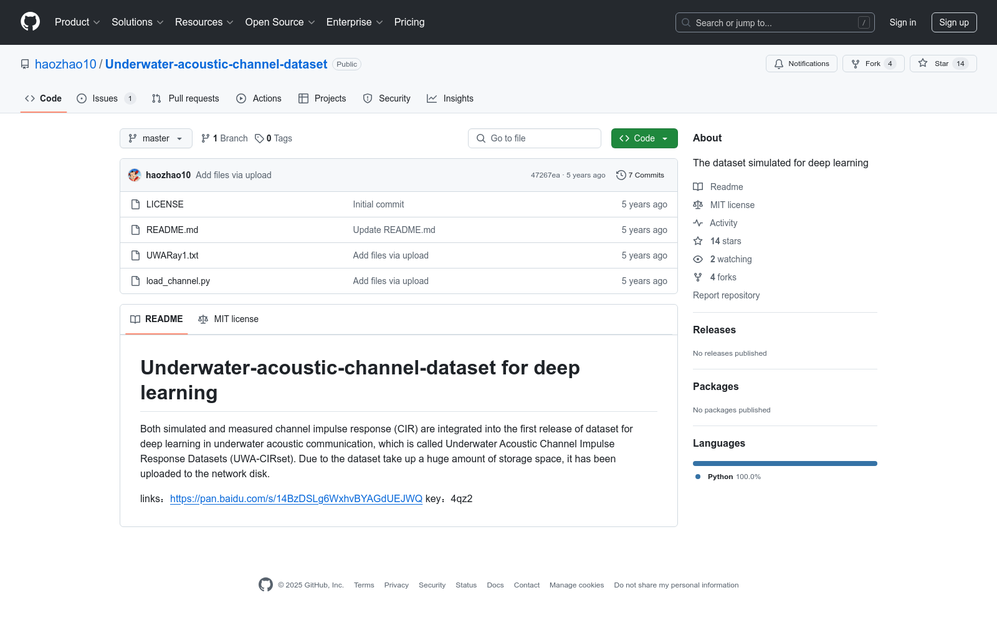Click the tag icon next to Tags
The height and width of the screenshot is (623, 997).
tap(259, 138)
